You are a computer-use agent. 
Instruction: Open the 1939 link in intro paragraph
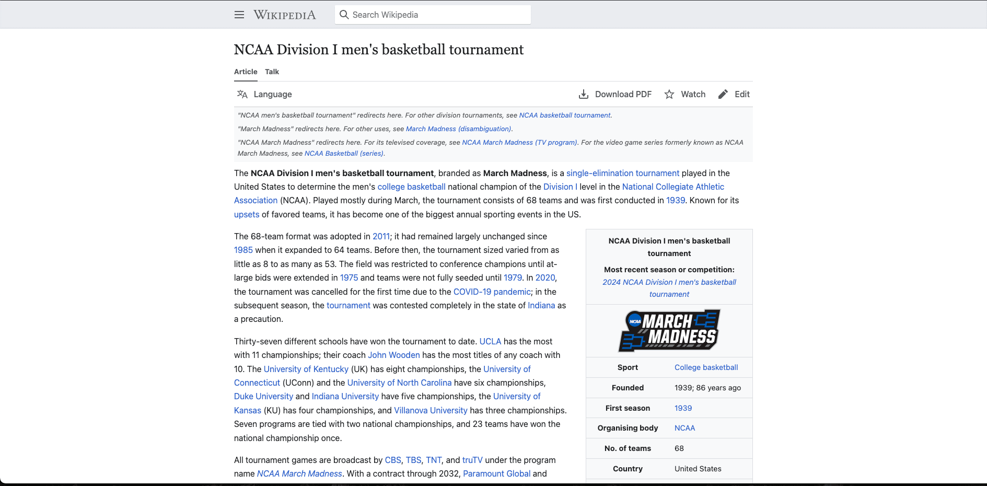coord(675,200)
